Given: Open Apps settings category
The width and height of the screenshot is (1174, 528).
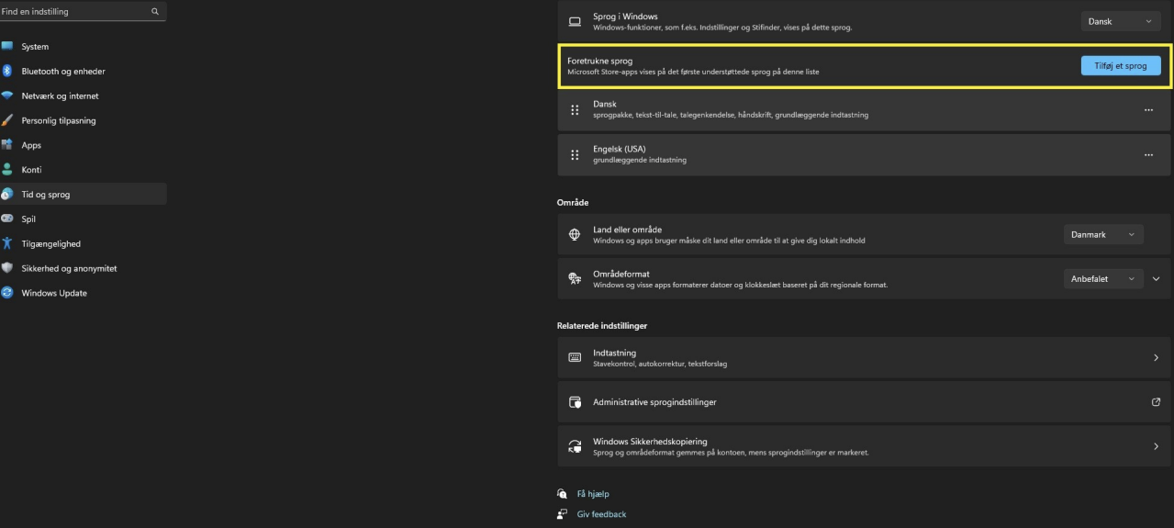Looking at the screenshot, I should pos(84,145).
